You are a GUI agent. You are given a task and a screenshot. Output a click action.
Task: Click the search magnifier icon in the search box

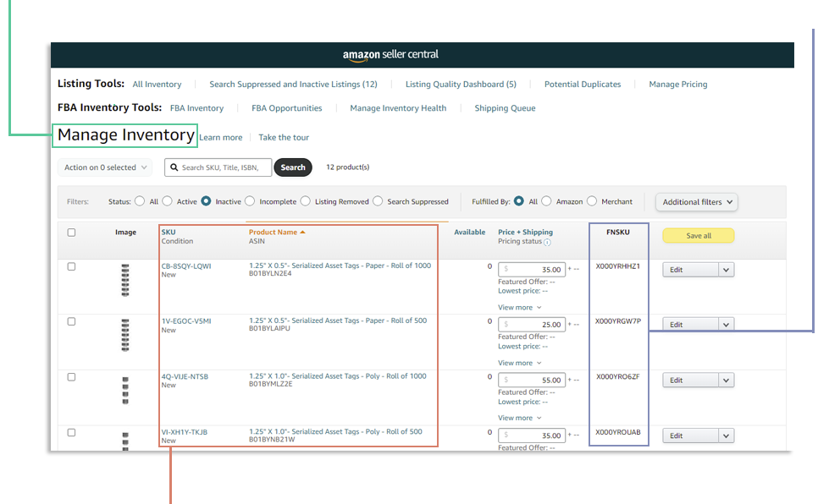coord(174,167)
